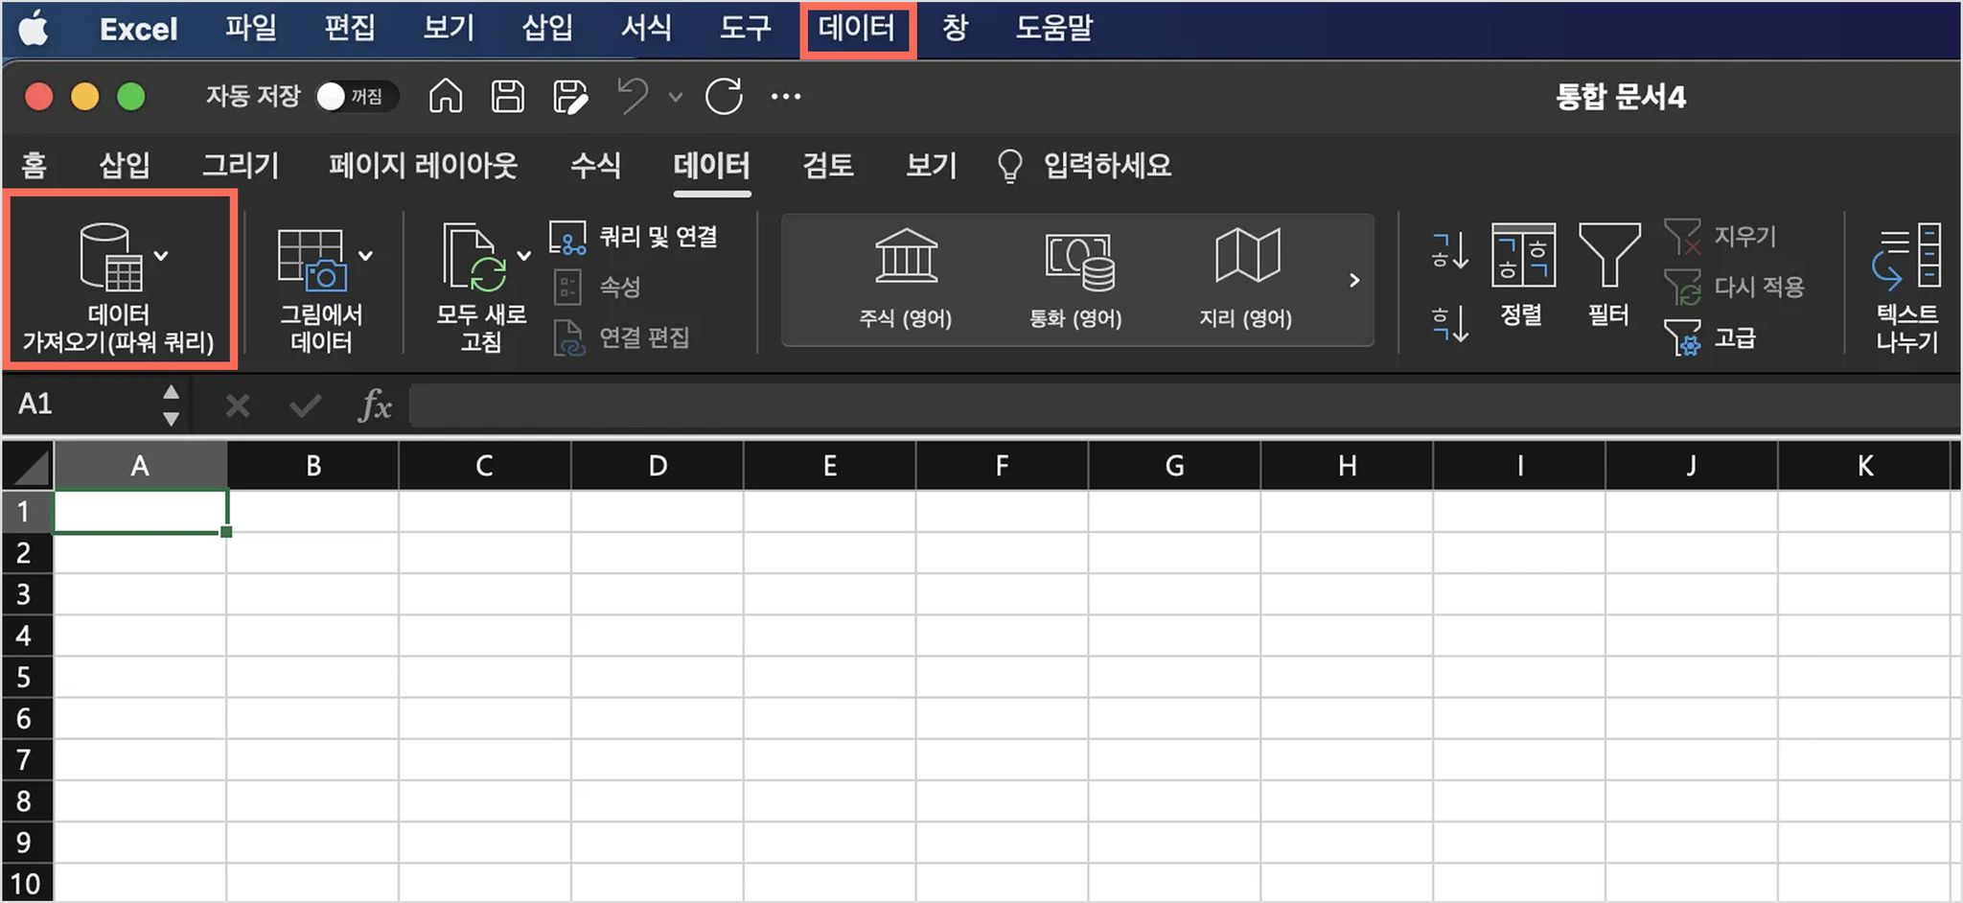Click the 그림에서 데이터 camera icon
The width and height of the screenshot is (1963, 903).
coord(312,259)
